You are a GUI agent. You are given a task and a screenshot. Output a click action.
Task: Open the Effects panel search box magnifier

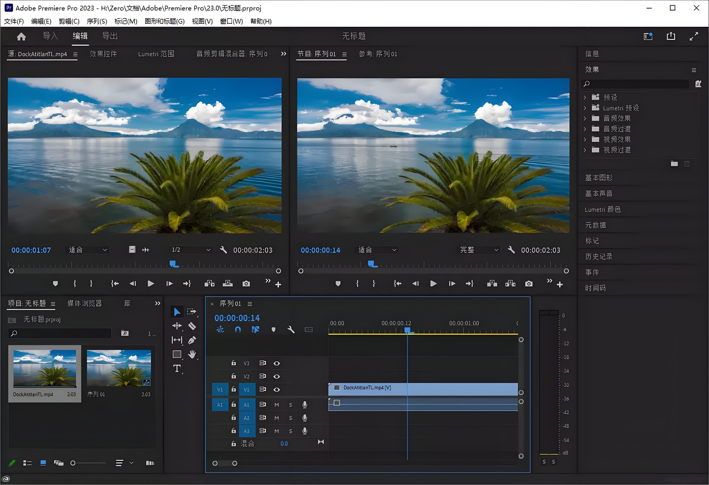pyautogui.click(x=586, y=84)
